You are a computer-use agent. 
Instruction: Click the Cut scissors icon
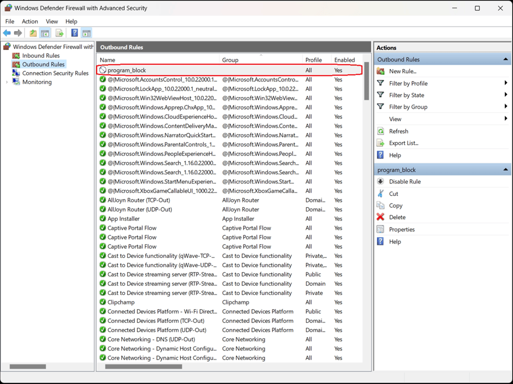pyautogui.click(x=381, y=193)
